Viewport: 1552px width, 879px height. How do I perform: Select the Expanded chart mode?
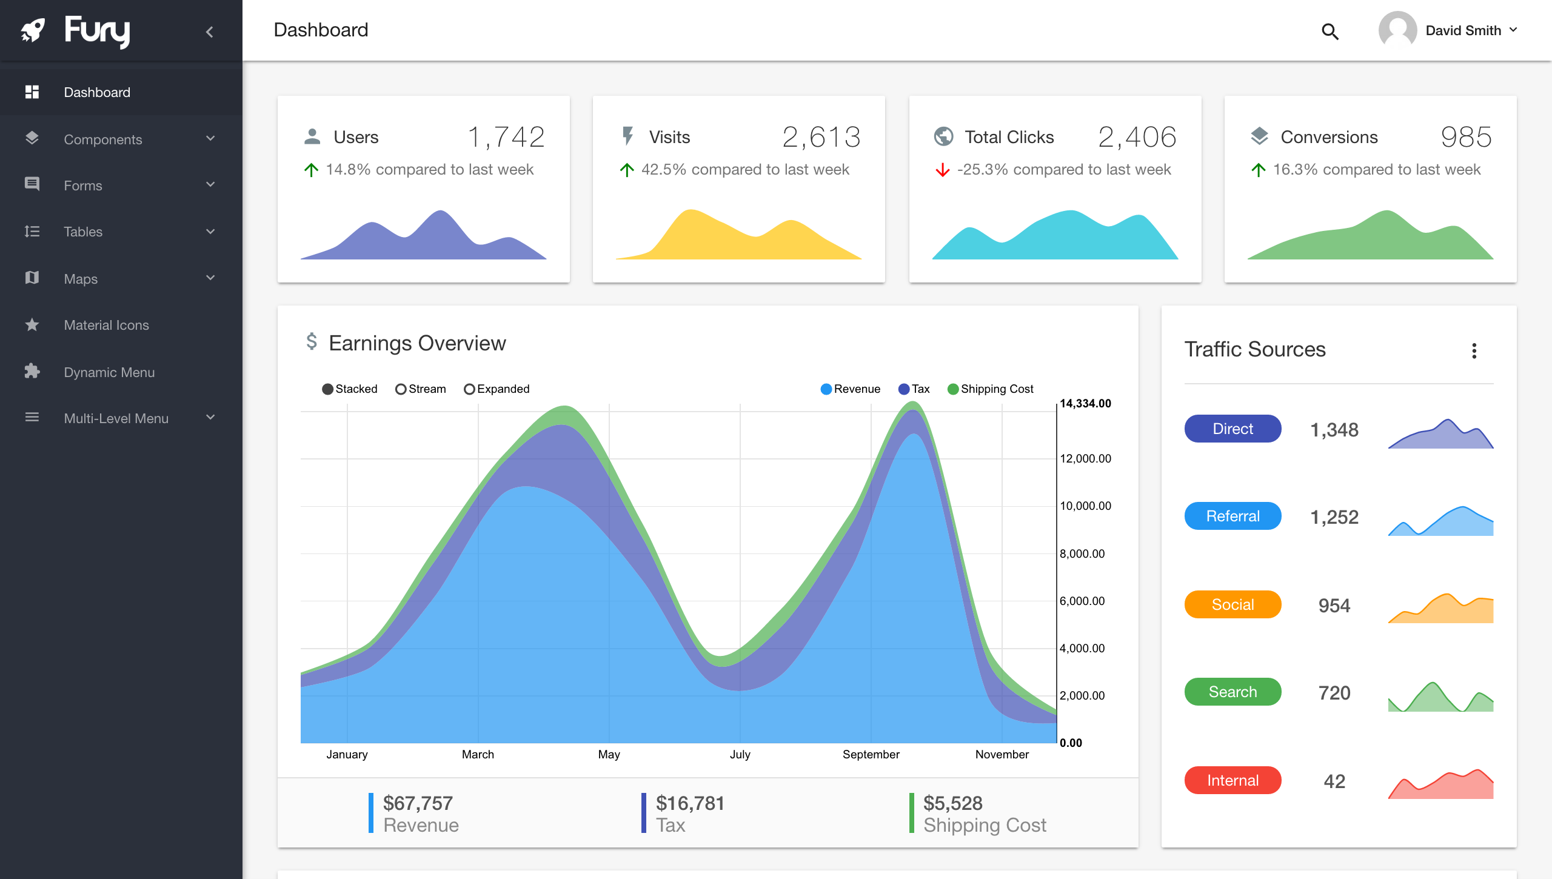[469, 389]
